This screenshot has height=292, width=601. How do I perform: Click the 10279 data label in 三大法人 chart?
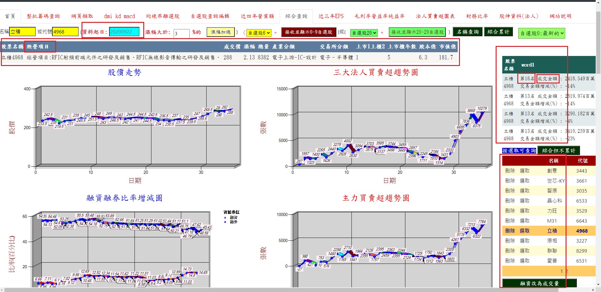point(482,108)
